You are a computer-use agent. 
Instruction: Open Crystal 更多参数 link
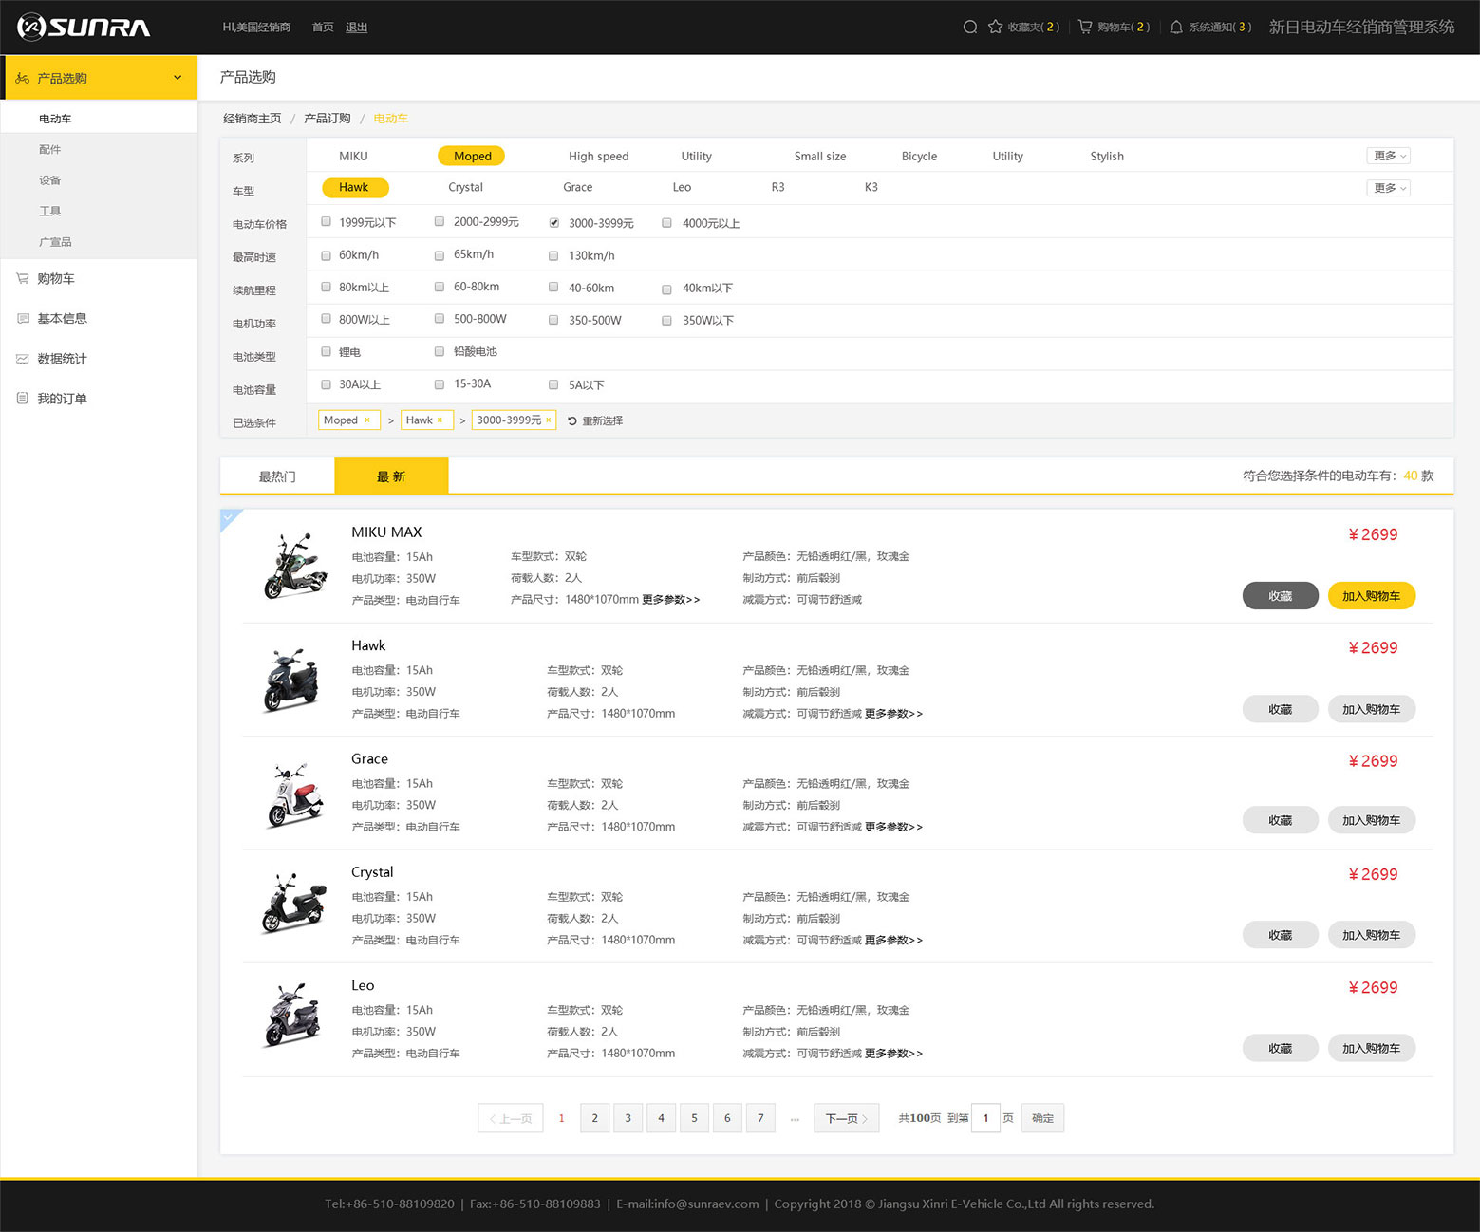coord(893,941)
